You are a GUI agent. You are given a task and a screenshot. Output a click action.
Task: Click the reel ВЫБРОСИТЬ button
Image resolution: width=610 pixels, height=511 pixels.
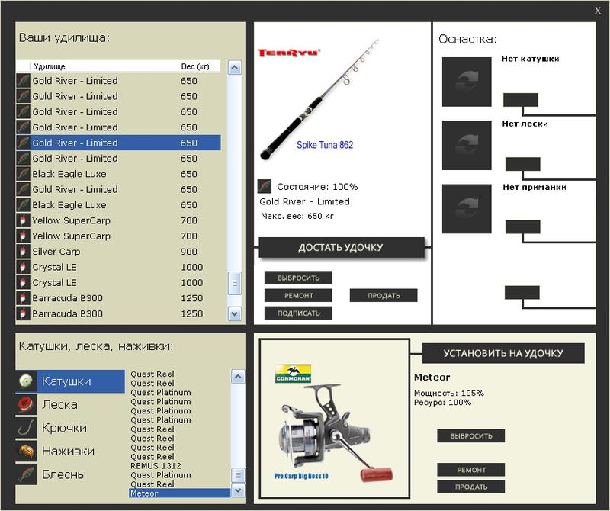pyautogui.click(x=471, y=436)
